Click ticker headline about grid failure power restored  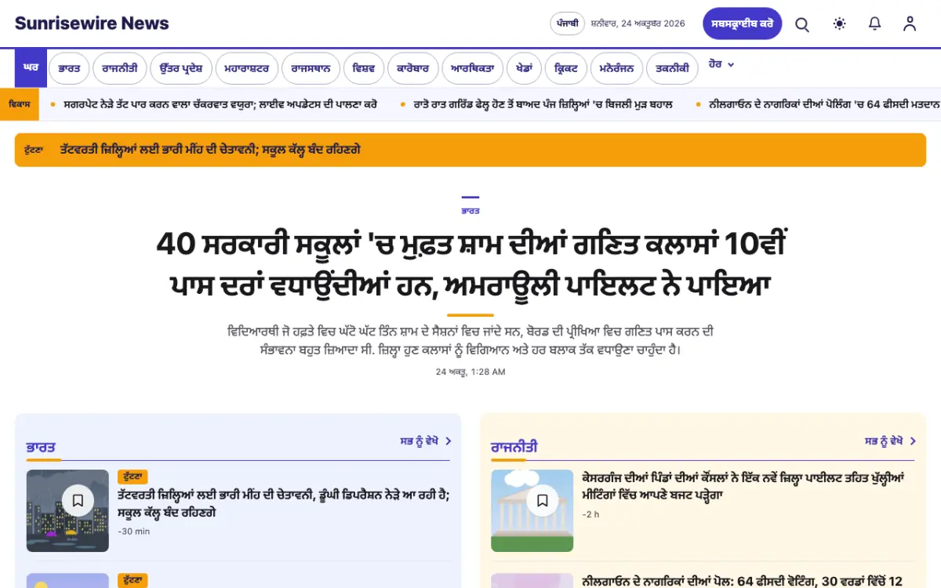543,103
